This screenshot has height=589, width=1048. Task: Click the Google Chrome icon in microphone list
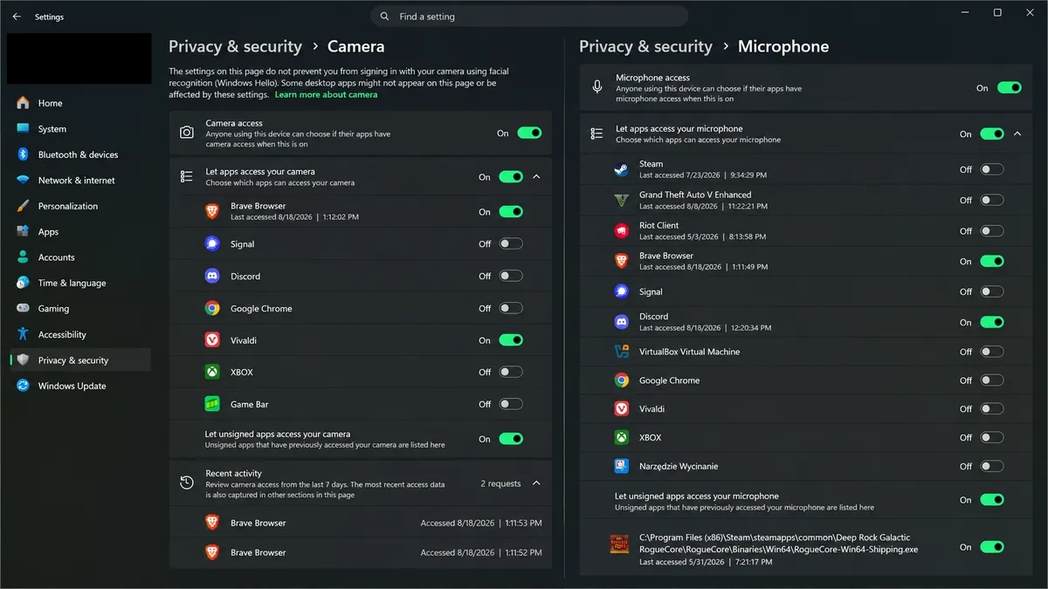[621, 380]
